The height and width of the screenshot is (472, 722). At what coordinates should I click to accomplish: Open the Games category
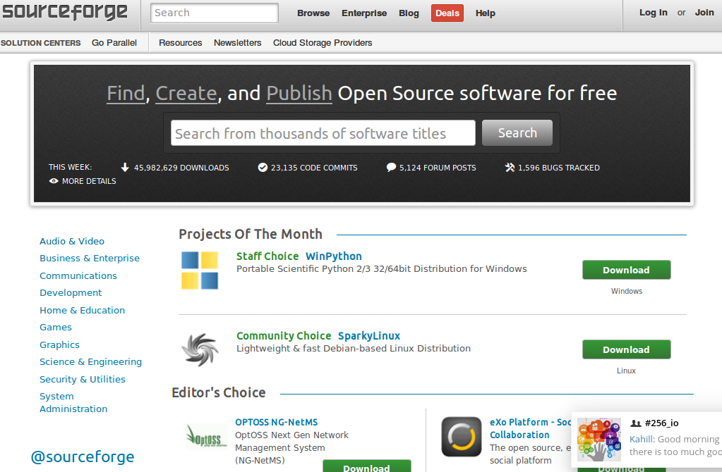coord(56,327)
